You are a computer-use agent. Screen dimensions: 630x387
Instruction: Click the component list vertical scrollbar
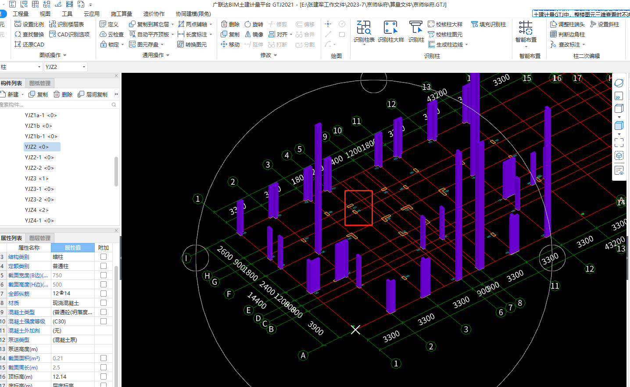(116, 171)
